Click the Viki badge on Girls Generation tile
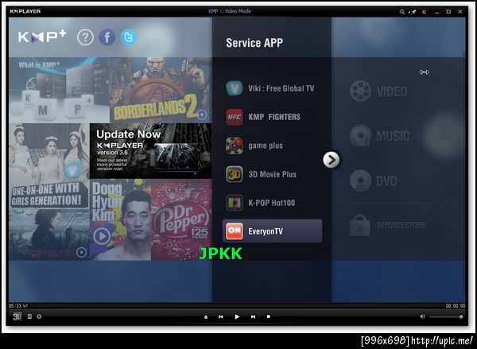Image resolution: width=477 pixels, height=349 pixels. click(72, 170)
